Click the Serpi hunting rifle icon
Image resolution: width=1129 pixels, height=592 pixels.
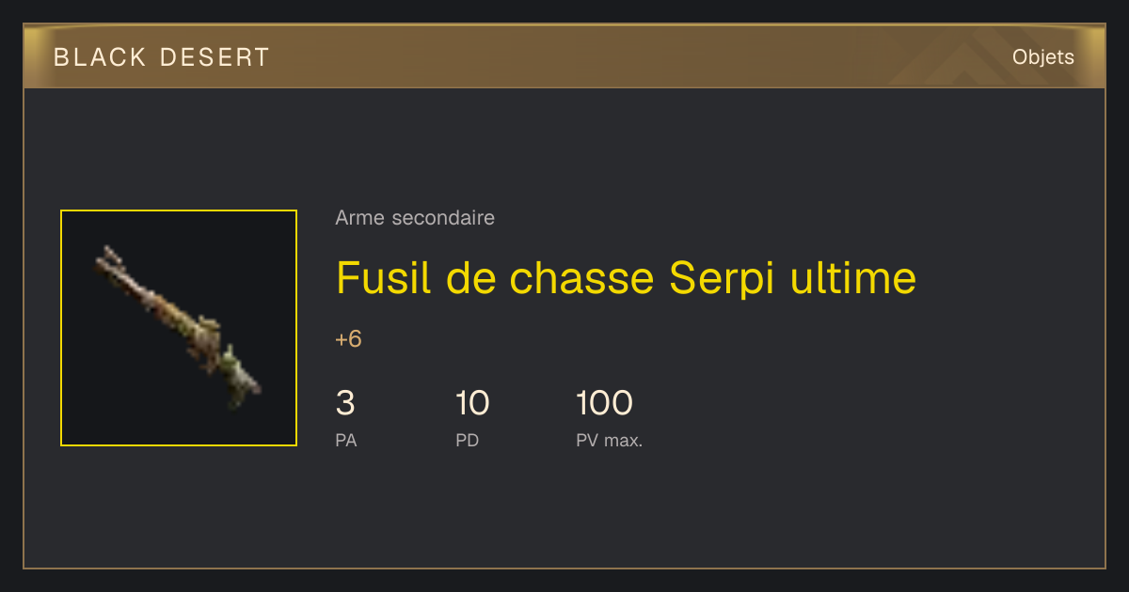179,328
